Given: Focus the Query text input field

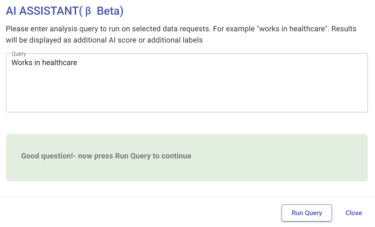Looking at the screenshot, I should click(x=187, y=83).
